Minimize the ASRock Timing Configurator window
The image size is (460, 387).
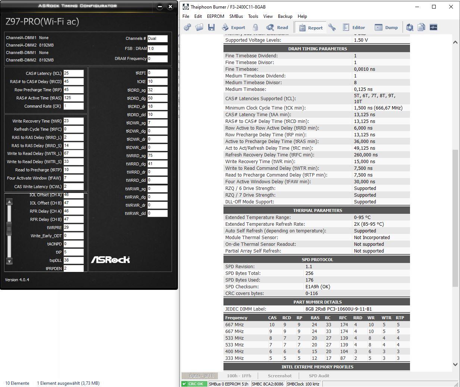click(160, 7)
